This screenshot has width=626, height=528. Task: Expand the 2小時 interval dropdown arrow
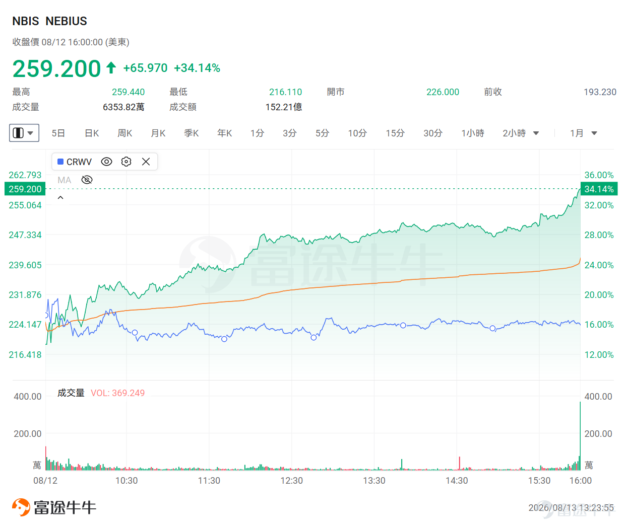(x=536, y=133)
